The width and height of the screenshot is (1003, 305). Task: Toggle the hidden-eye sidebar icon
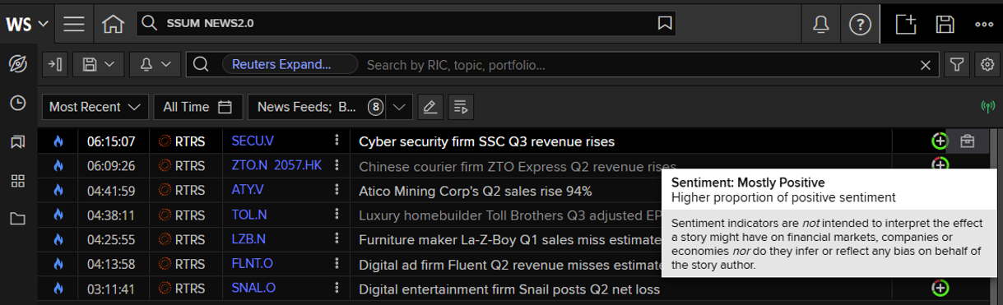17,64
